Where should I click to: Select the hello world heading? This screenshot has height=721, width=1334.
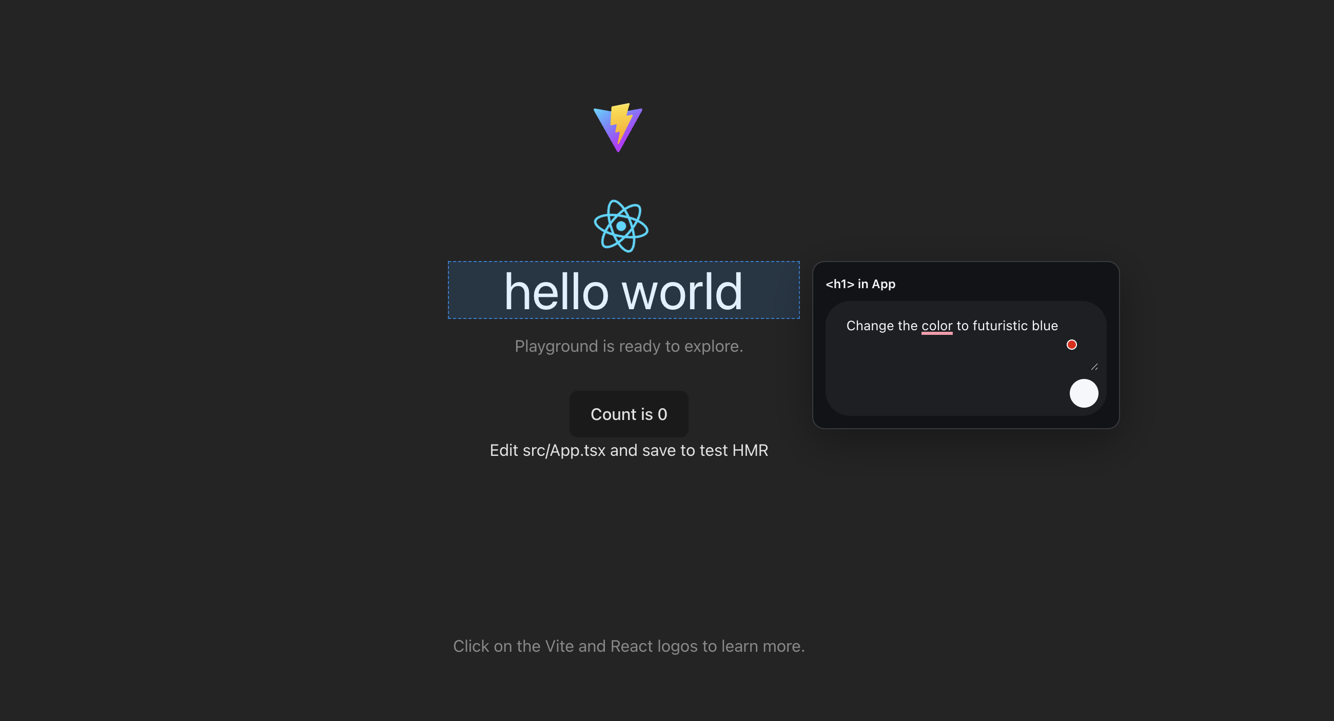pyautogui.click(x=623, y=291)
